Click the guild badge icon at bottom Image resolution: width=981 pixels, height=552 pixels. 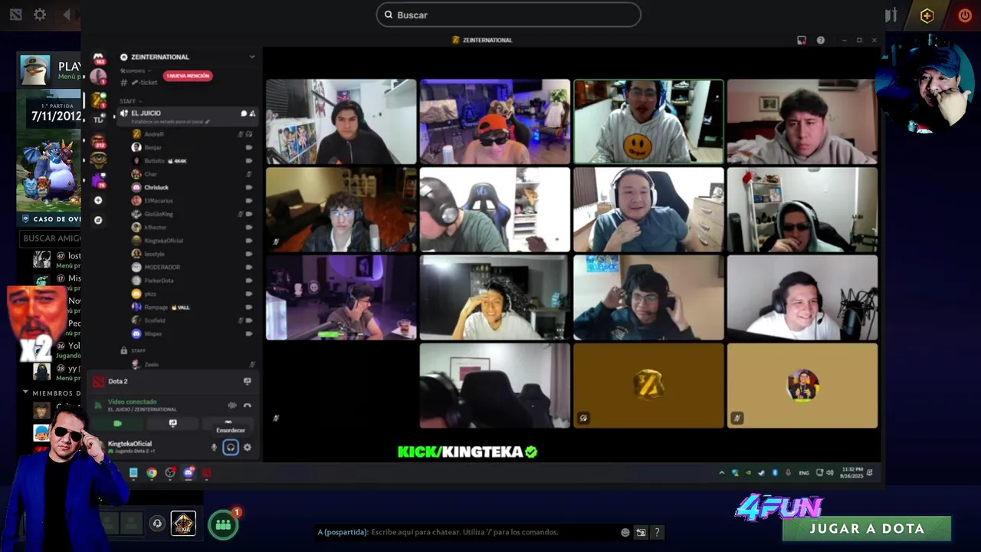pos(183,524)
